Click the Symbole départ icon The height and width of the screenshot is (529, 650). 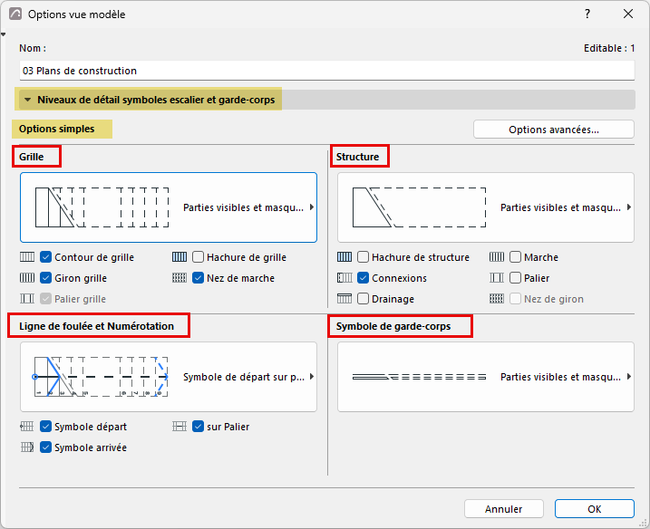pos(27,427)
